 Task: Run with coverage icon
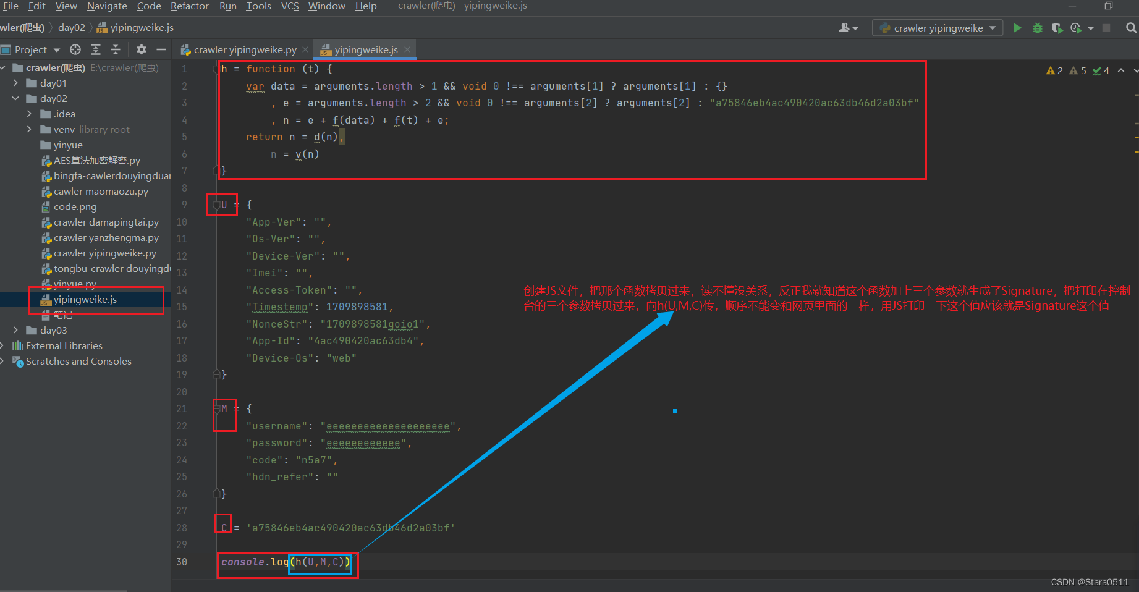1057,28
